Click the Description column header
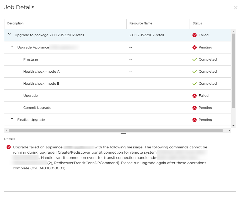Image resolution: width=242 pixels, height=199 pixels. tap(15, 23)
